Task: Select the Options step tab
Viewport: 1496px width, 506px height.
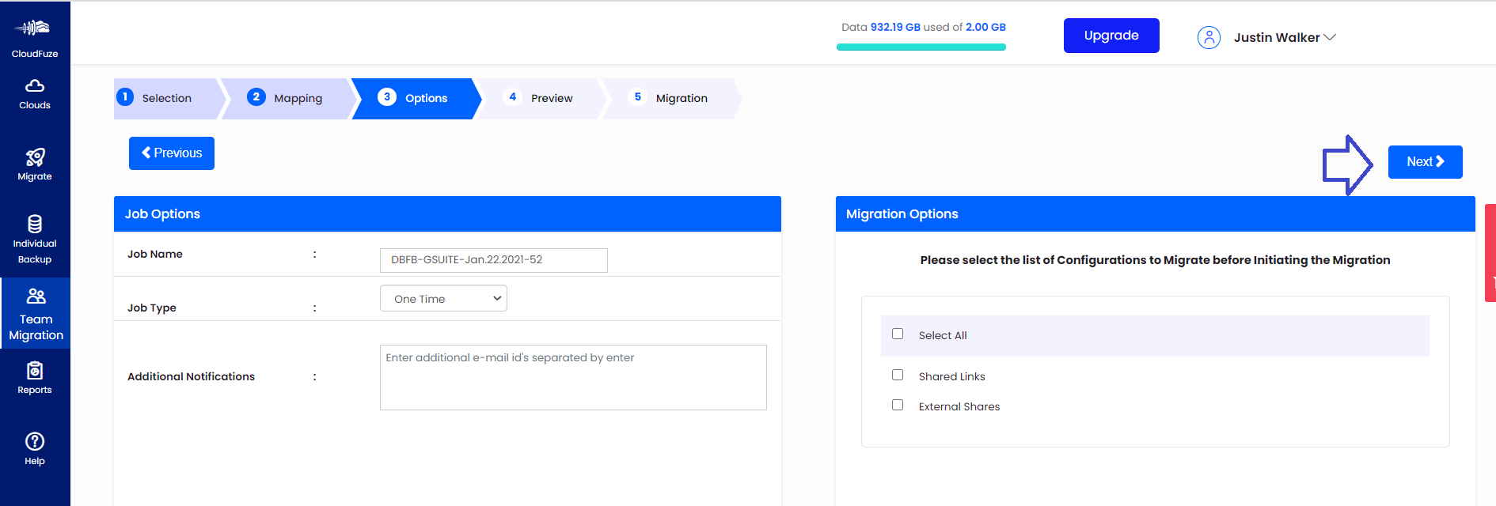Action: click(x=416, y=99)
